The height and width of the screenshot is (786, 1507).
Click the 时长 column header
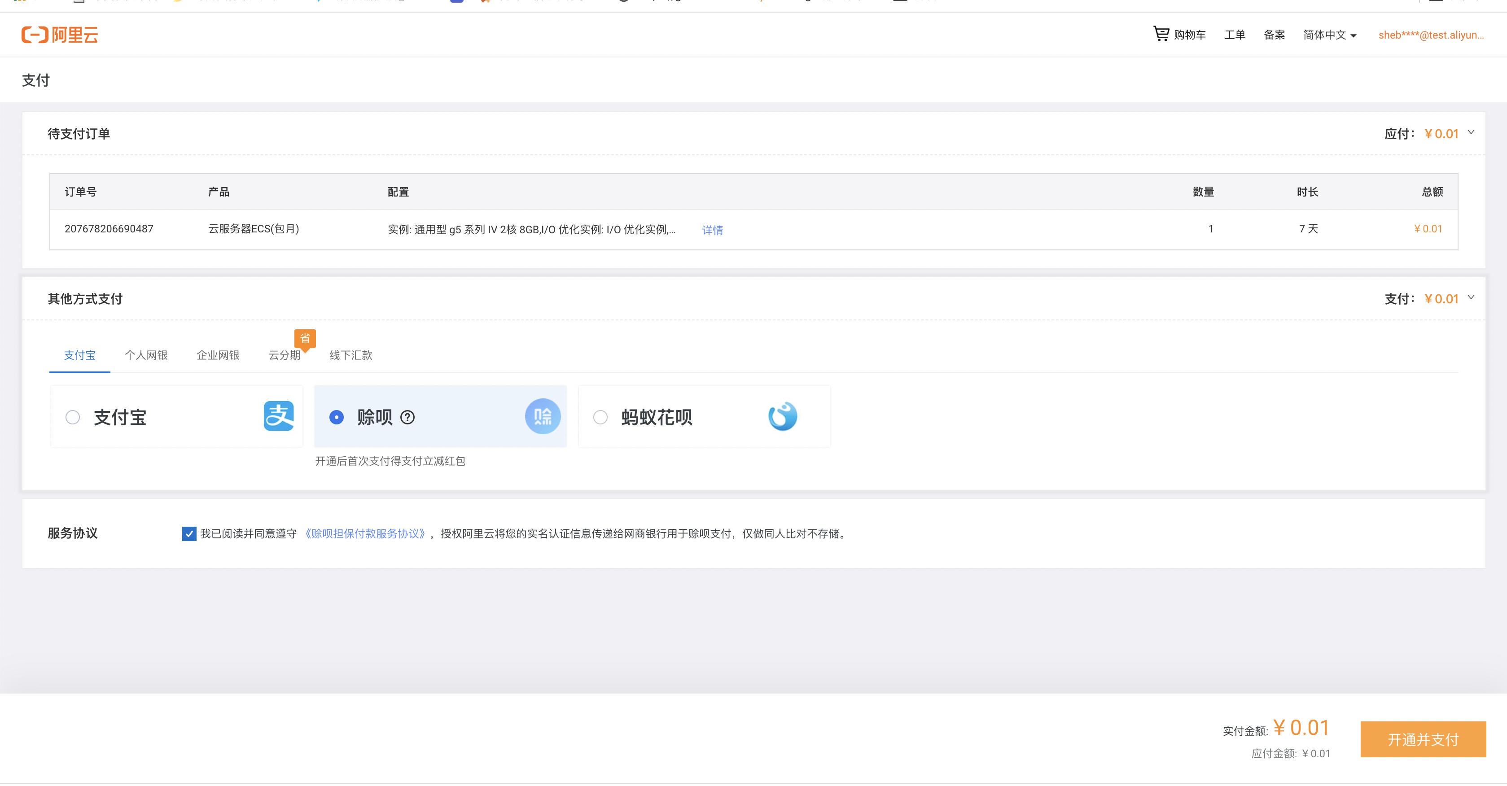(x=1307, y=192)
